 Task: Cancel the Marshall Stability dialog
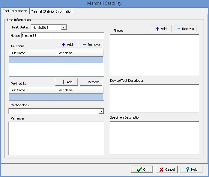tap(167, 170)
